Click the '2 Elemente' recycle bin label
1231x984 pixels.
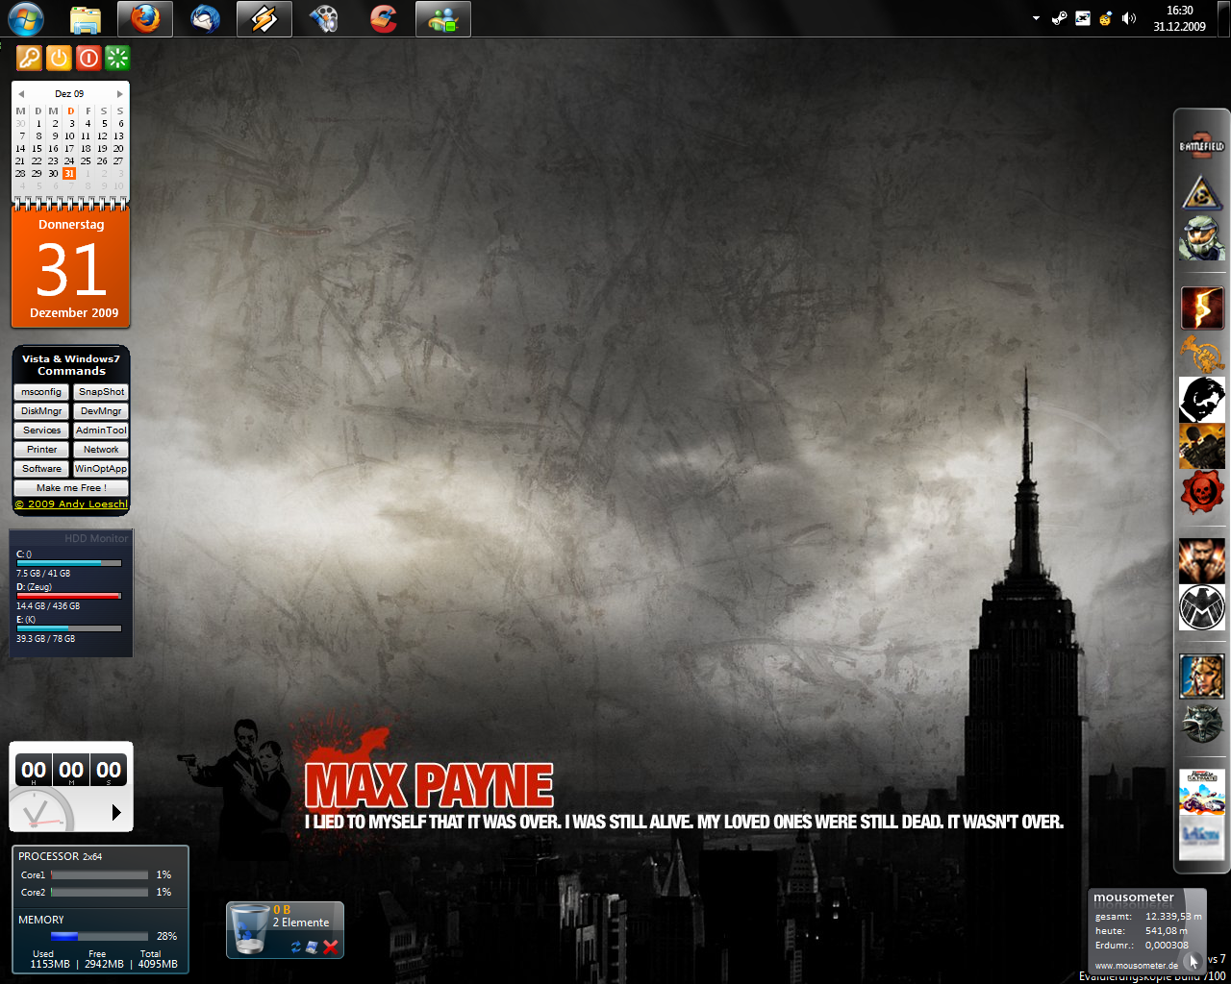[x=301, y=922]
